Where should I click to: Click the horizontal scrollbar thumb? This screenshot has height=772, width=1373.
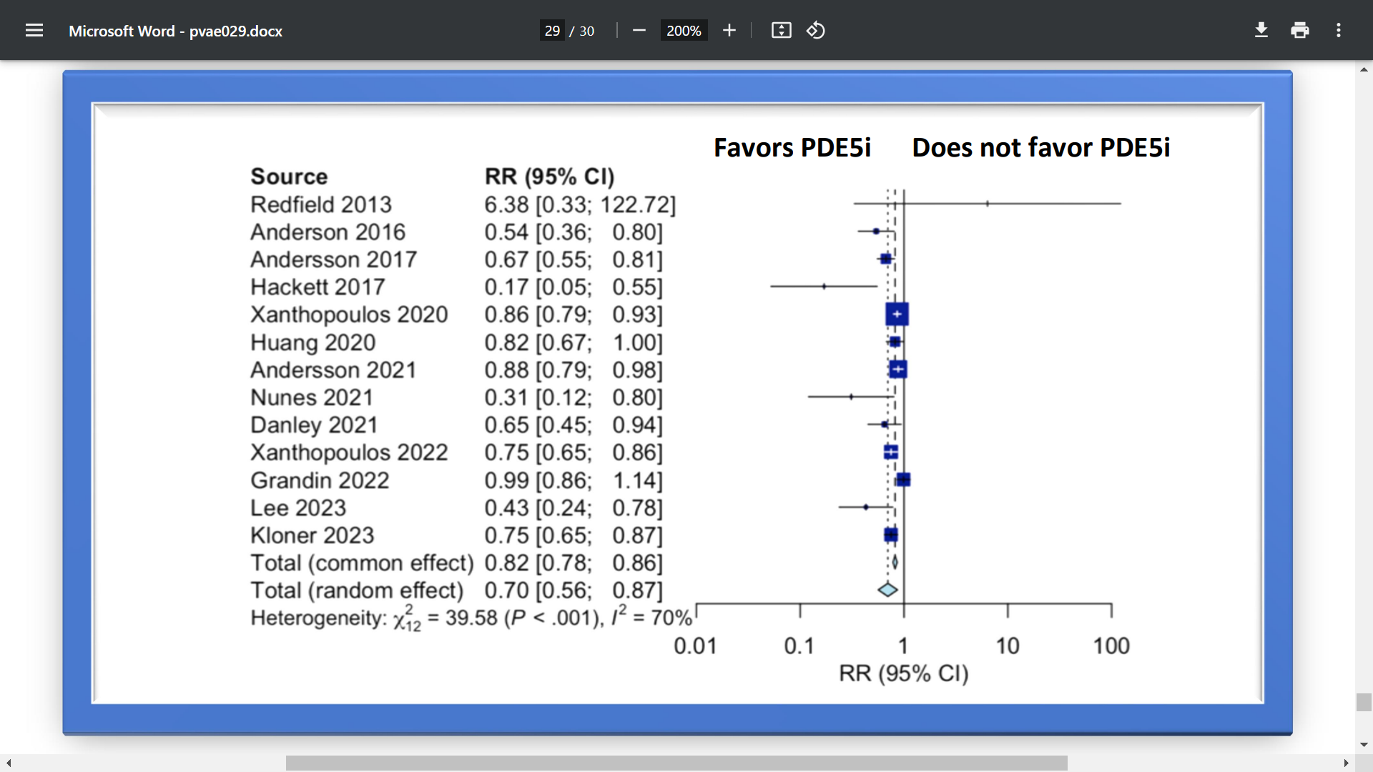[x=676, y=763]
